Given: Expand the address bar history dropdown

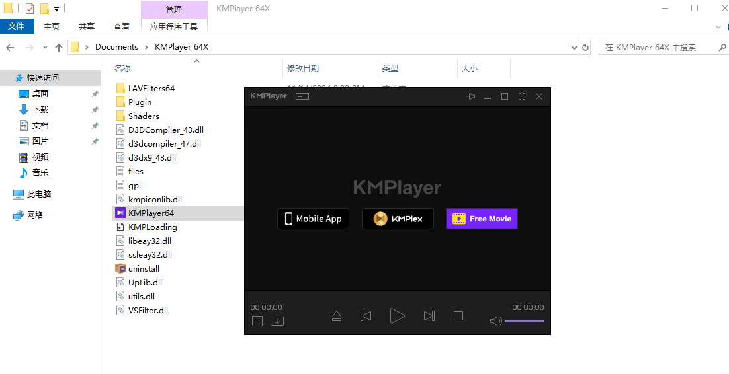Looking at the screenshot, I should pyautogui.click(x=574, y=48).
